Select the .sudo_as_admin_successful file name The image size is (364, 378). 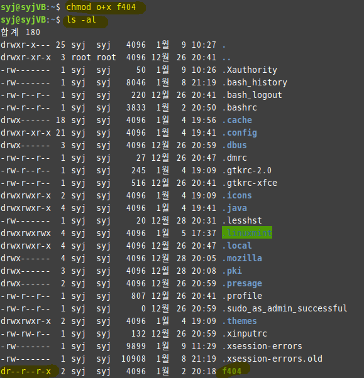click(x=285, y=308)
